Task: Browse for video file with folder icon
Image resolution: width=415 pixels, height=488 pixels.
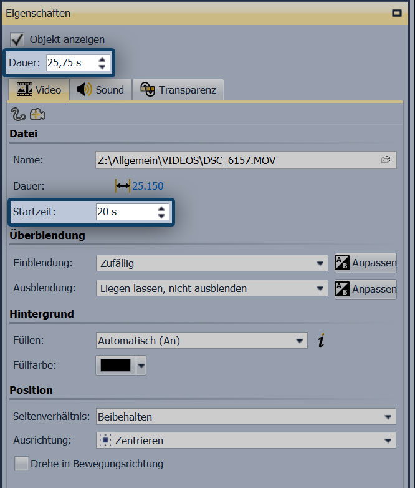Action: click(x=386, y=160)
